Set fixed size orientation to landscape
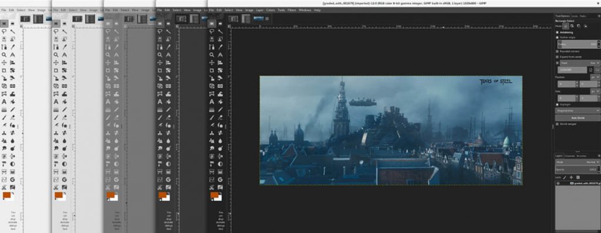The width and height of the screenshot is (601, 233). [597, 70]
